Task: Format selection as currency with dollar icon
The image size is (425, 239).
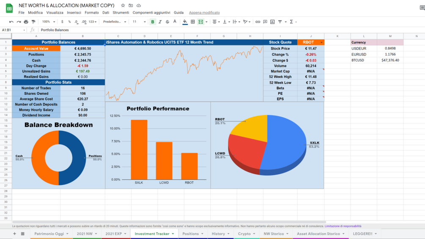Action: [x=62, y=22]
